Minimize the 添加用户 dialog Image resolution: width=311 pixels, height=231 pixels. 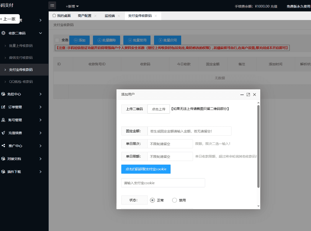point(242,95)
